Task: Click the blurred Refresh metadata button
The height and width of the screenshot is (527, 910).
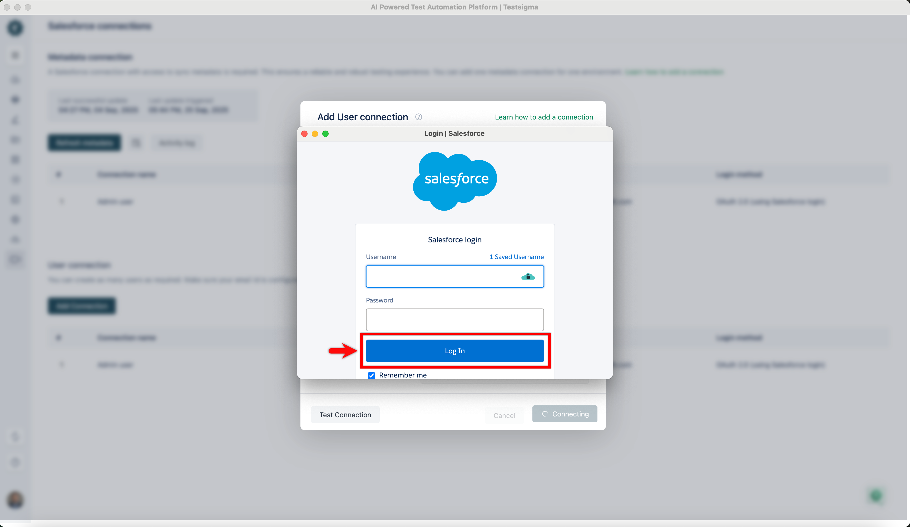Action: tap(85, 143)
